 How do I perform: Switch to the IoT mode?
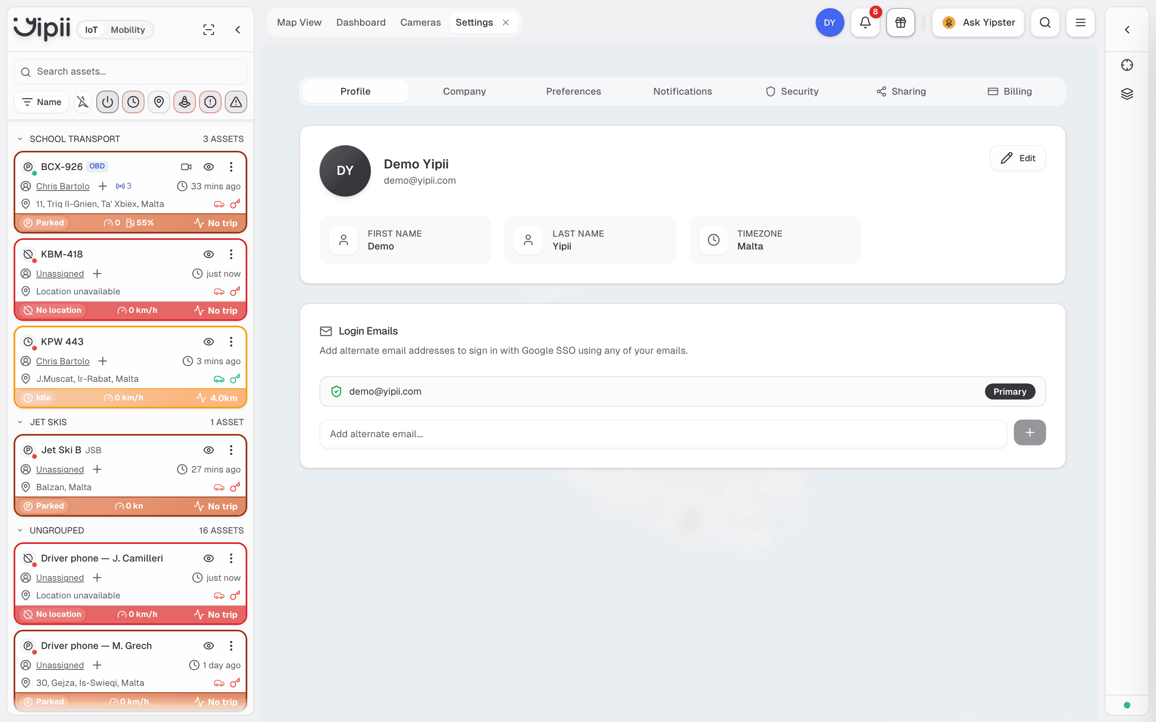point(91,30)
